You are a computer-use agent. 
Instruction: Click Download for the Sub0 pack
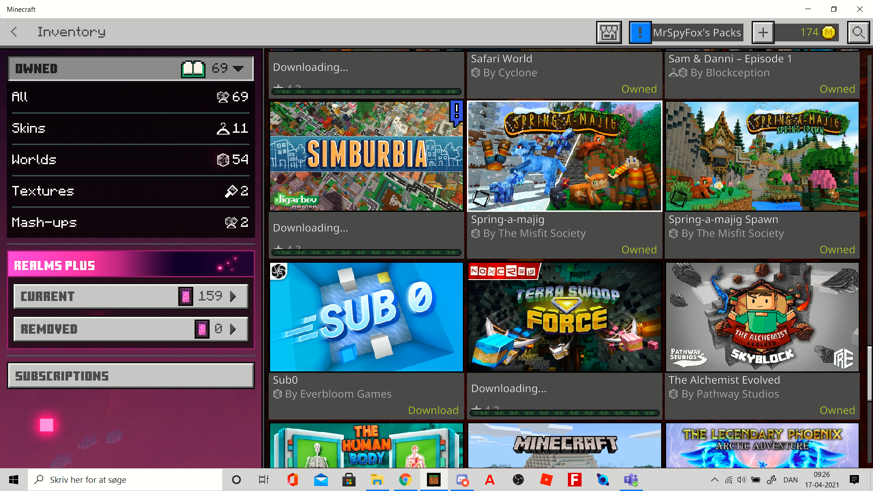tap(433, 410)
